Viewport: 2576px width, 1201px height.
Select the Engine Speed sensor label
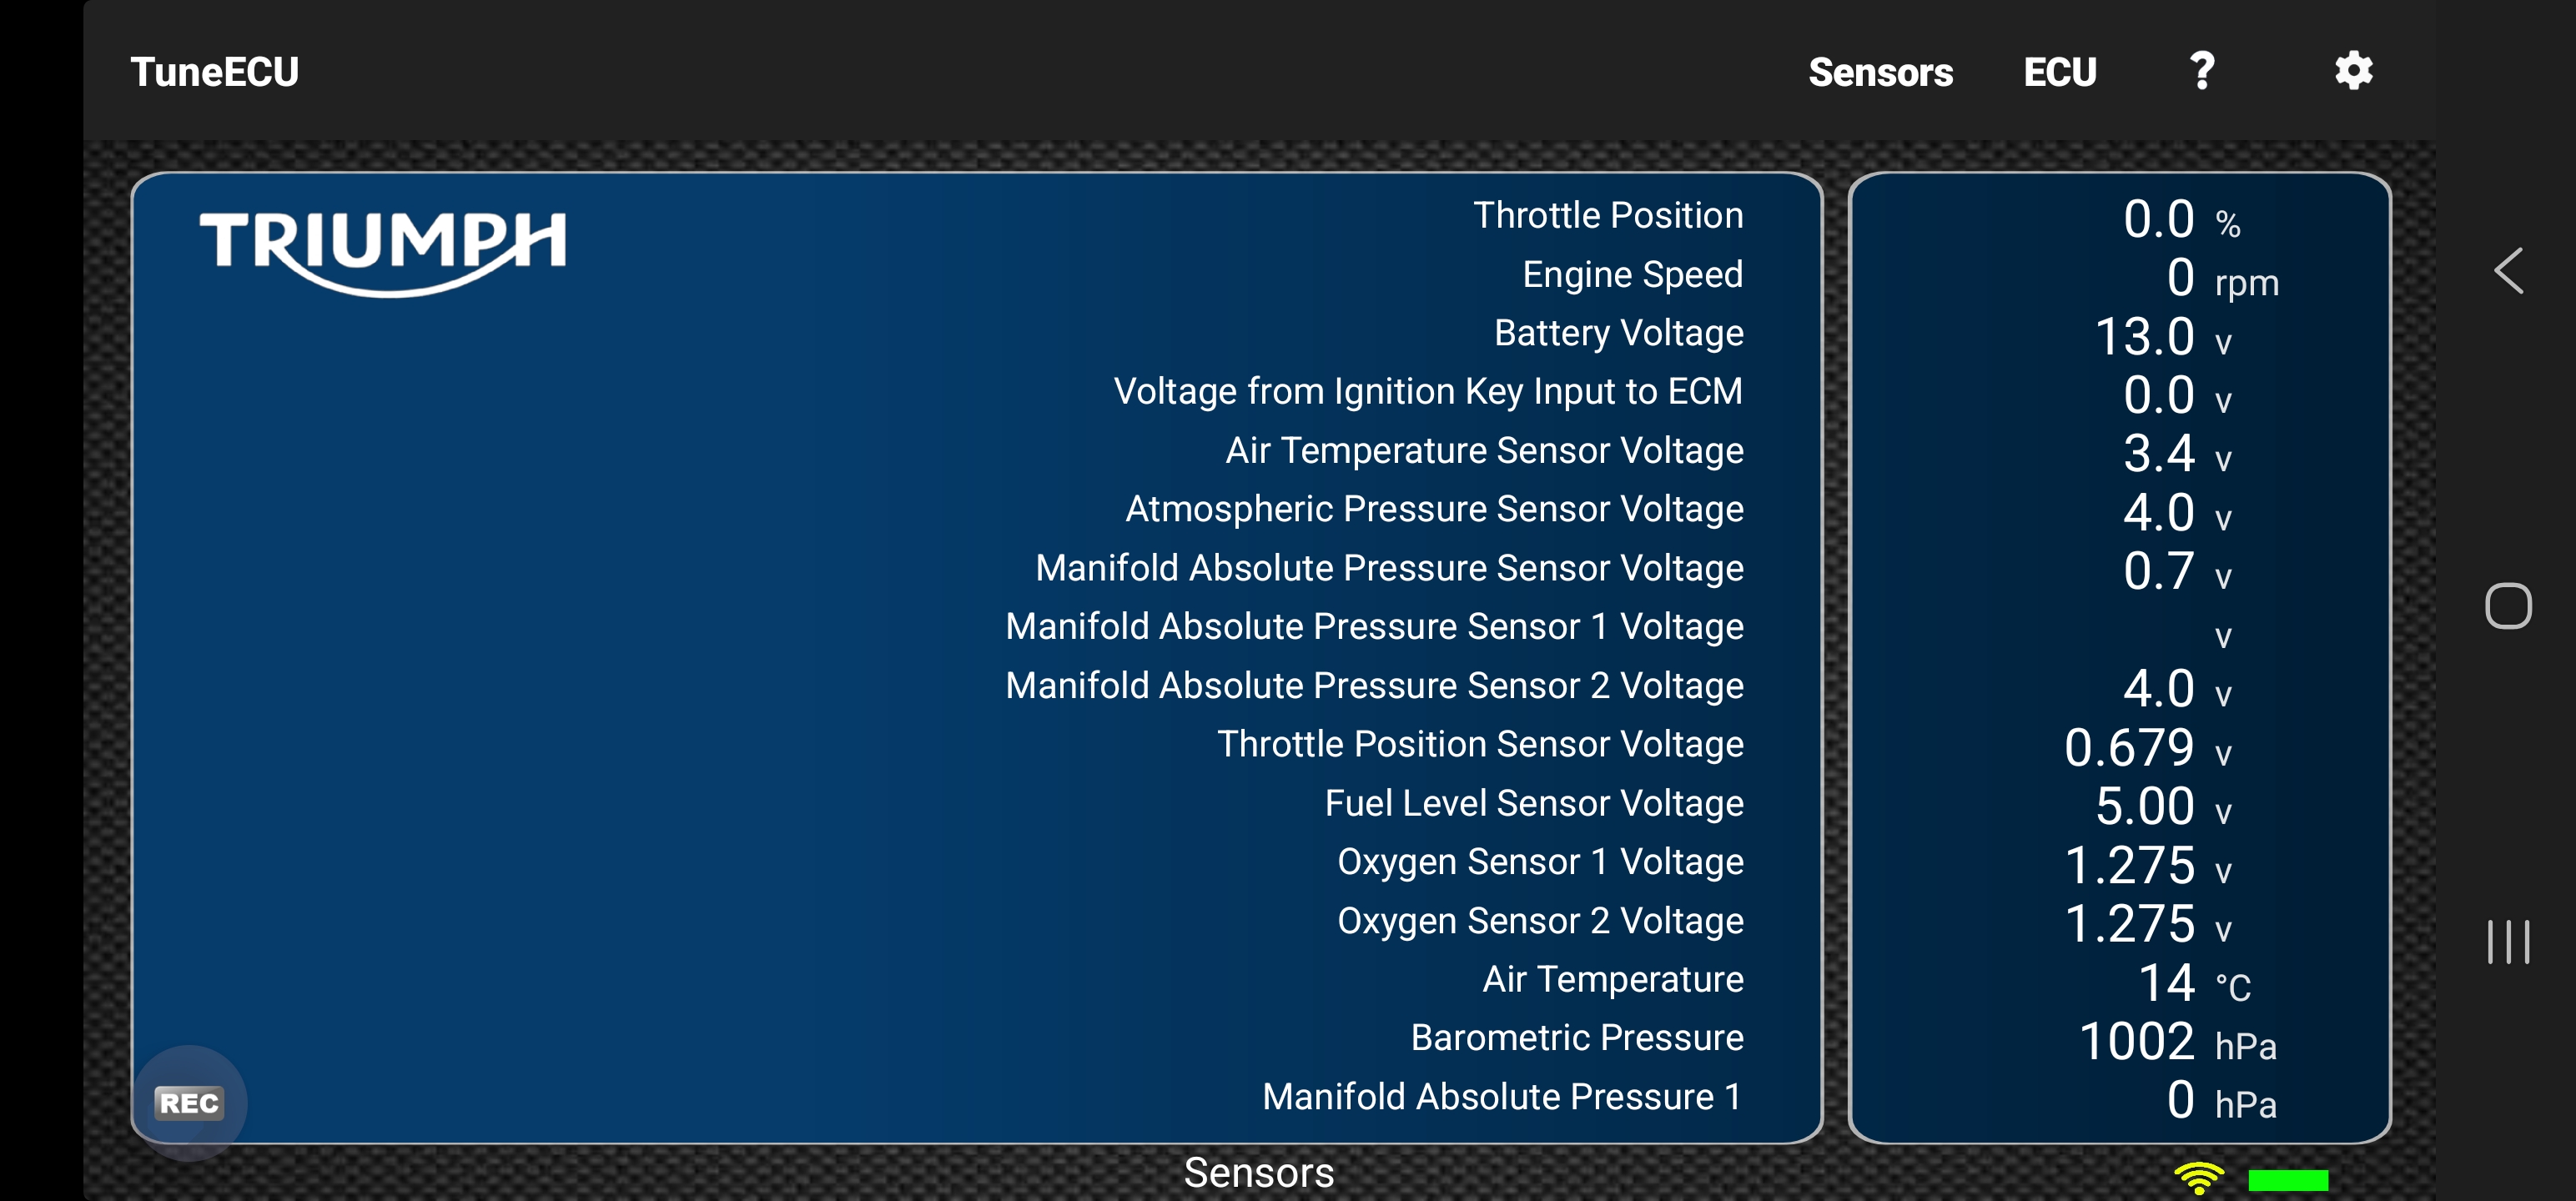[1632, 274]
